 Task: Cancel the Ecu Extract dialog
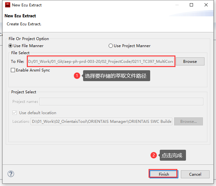pos(195,174)
